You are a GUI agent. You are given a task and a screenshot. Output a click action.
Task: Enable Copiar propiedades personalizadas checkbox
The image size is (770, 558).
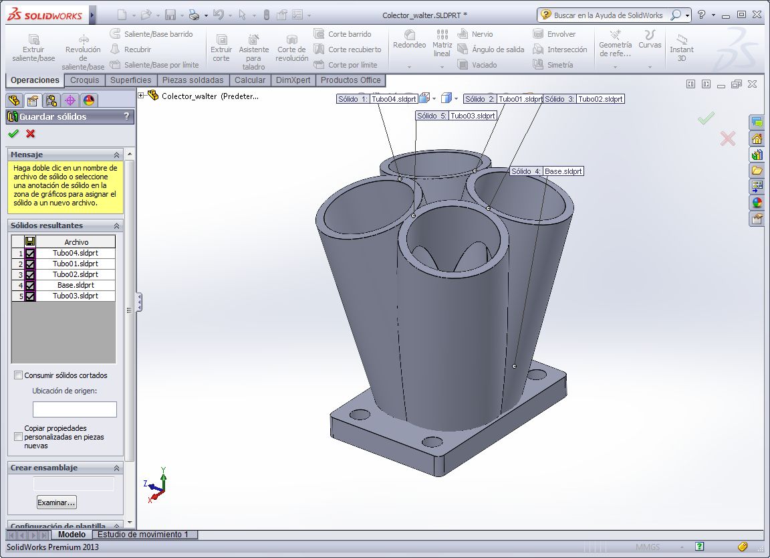19,437
